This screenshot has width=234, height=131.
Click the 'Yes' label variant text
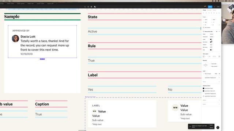(x=90, y=90)
